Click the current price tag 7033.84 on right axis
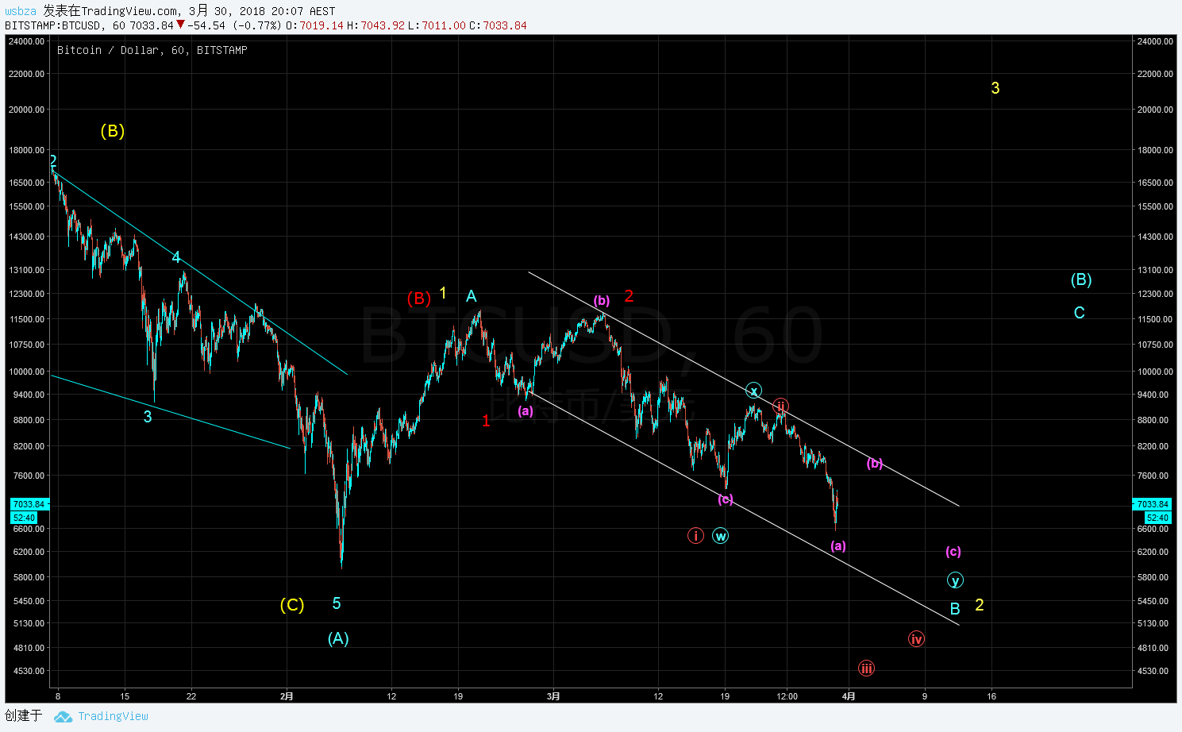The height and width of the screenshot is (732, 1182). (1153, 504)
